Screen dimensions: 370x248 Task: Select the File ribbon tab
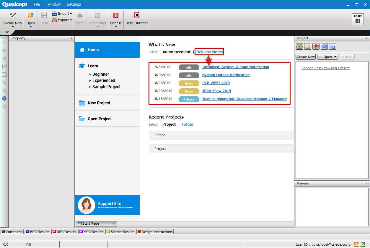click(x=6, y=32)
